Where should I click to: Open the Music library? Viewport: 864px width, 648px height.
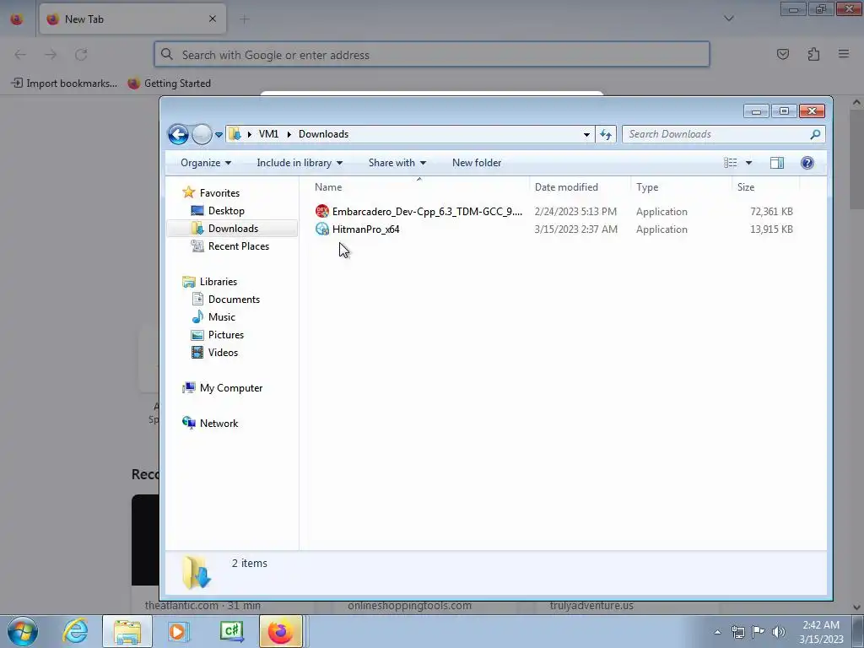click(222, 317)
